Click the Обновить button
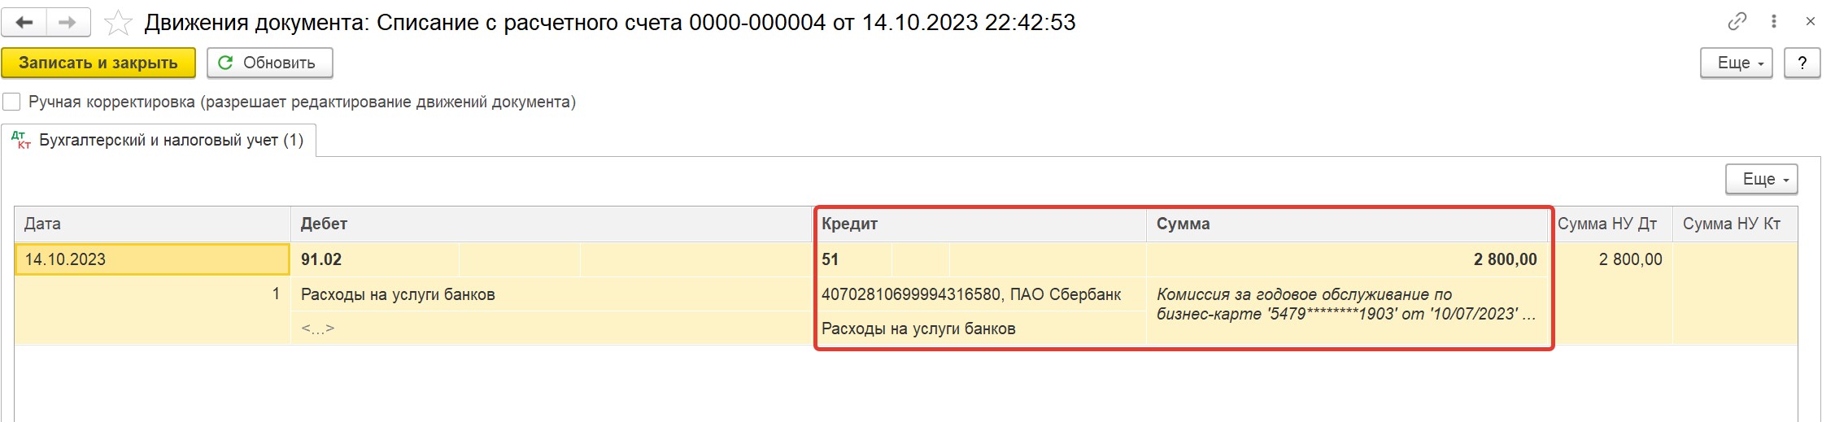This screenshot has height=422, width=1822. [270, 63]
